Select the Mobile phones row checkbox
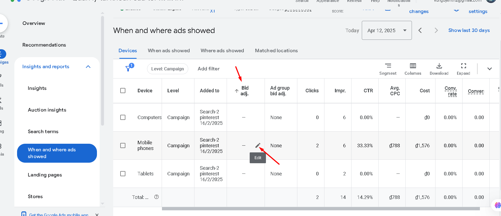 point(123,145)
